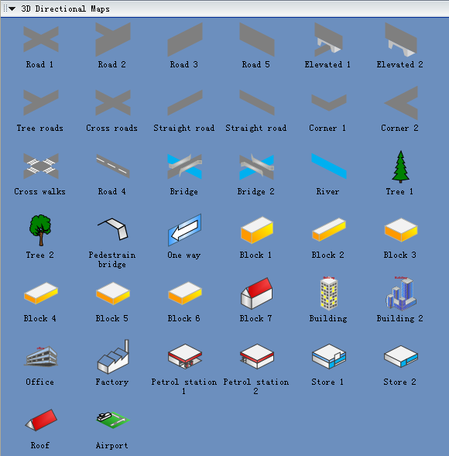This screenshot has width=449, height=456.
Task: Select the Block 6 shape
Action: 185,293
